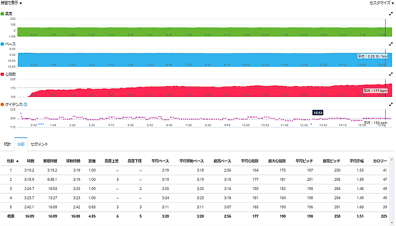Open the カスタマイズ dropdown menu
Viewport: 396px width, 226px height.
(382, 3)
